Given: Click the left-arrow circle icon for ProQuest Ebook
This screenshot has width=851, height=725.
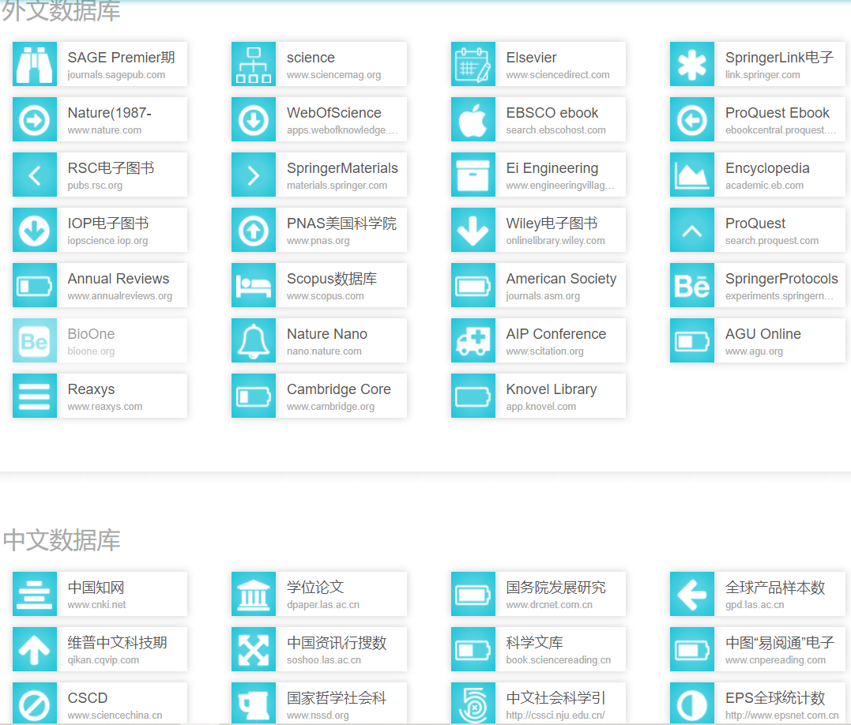Looking at the screenshot, I should coord(692,119).
